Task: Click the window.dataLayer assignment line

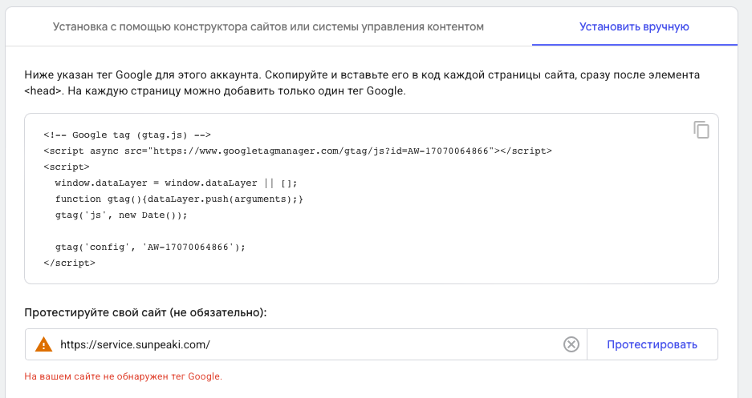Action: [176, 183]
